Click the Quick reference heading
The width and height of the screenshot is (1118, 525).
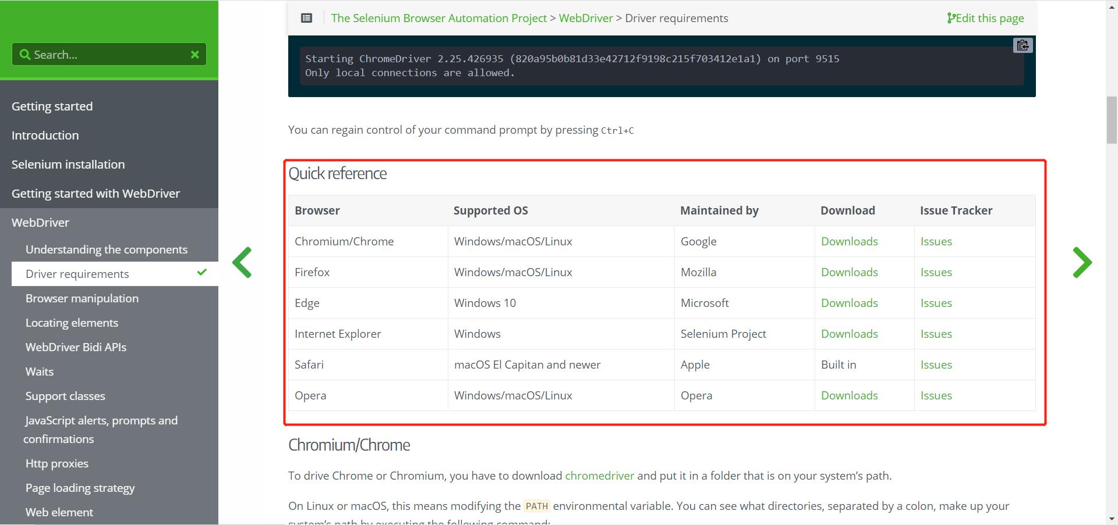[x=338, y=173]
